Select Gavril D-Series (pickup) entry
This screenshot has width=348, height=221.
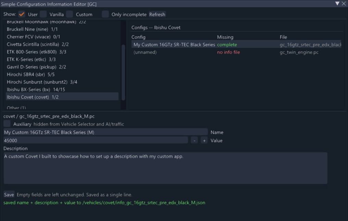[62, 67]
